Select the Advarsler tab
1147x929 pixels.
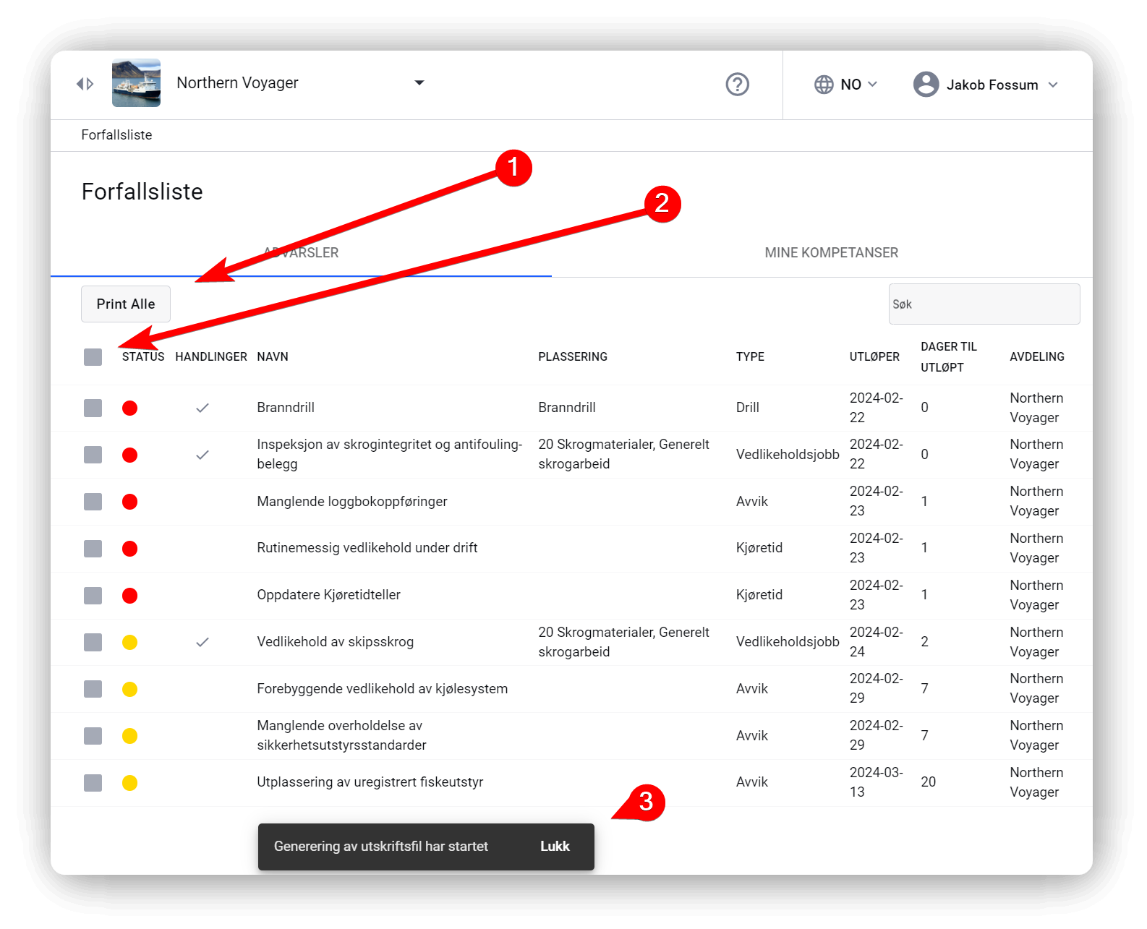tap(301, 252)
